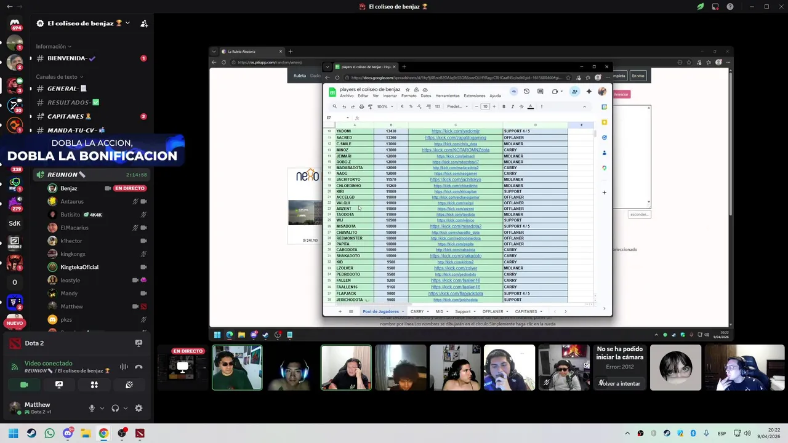Stream Dota 2 from activity panel

coord(139,343)
